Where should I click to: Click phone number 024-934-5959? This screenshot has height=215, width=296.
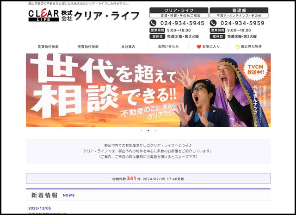242,23
